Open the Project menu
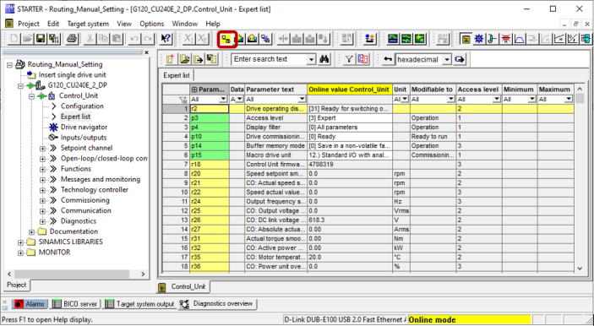Image resolution: width=594 pixels, height=326 pixels. pos(29,24)
